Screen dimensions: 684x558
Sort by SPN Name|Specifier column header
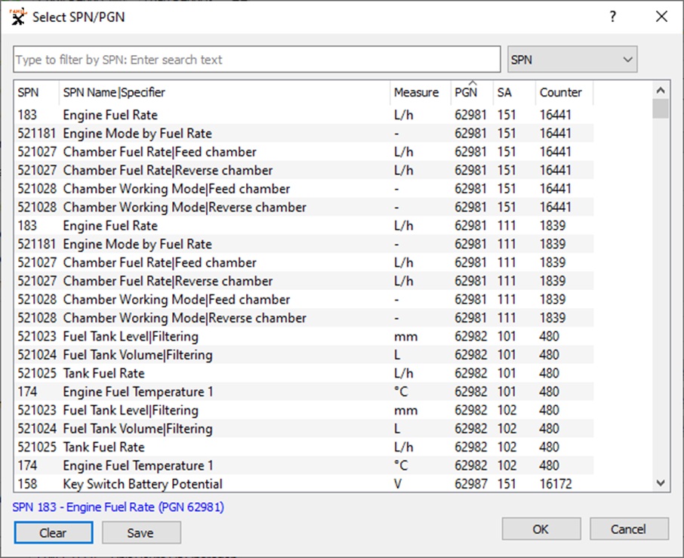(x=224, y=92)
